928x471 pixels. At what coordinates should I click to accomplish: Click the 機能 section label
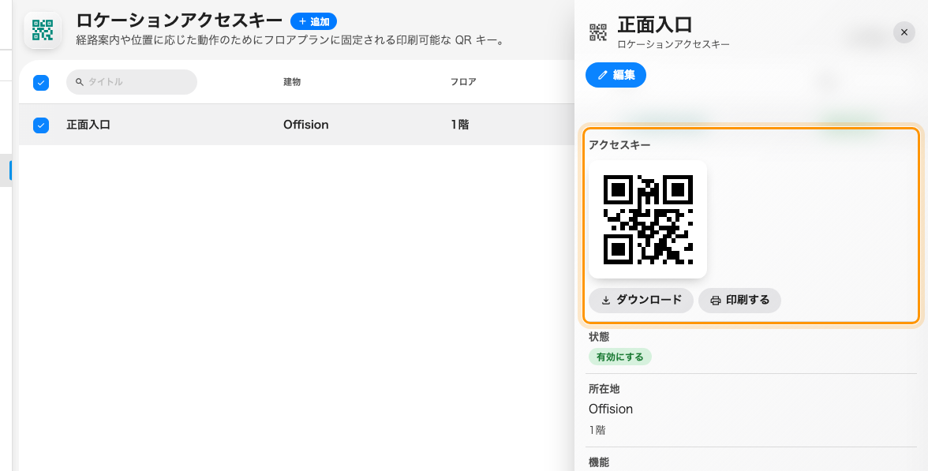[599, 462]
